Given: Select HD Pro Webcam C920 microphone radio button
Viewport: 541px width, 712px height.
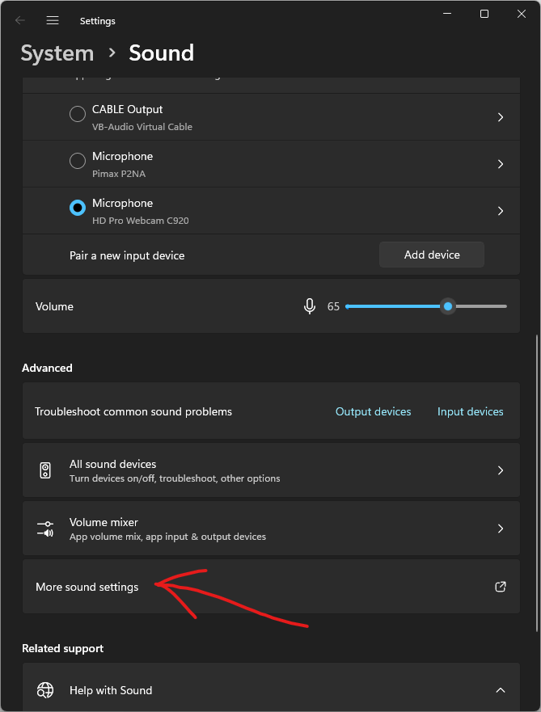Looking at the screenshot, I should pyautogui.click(x=78, y=209).
